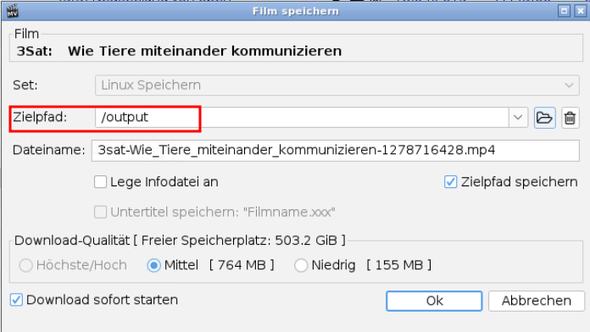This screenshot has height=332, width=590.
Task: Select Niedrig quality option
Action: (301, 265)
